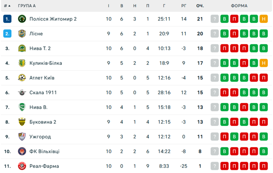Click the dark blue position 1 badge
The height and width of the screenshot is (173, 273).
click(7, 19)
